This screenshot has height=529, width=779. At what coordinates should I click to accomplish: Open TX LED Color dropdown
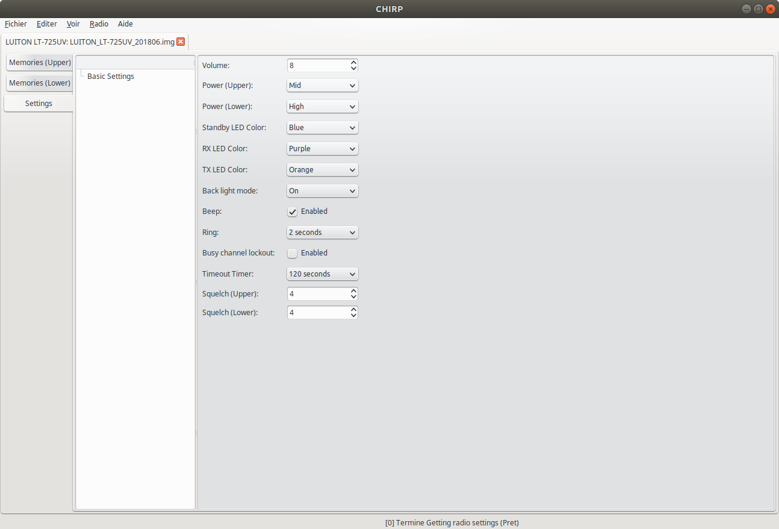pos(323,170)
